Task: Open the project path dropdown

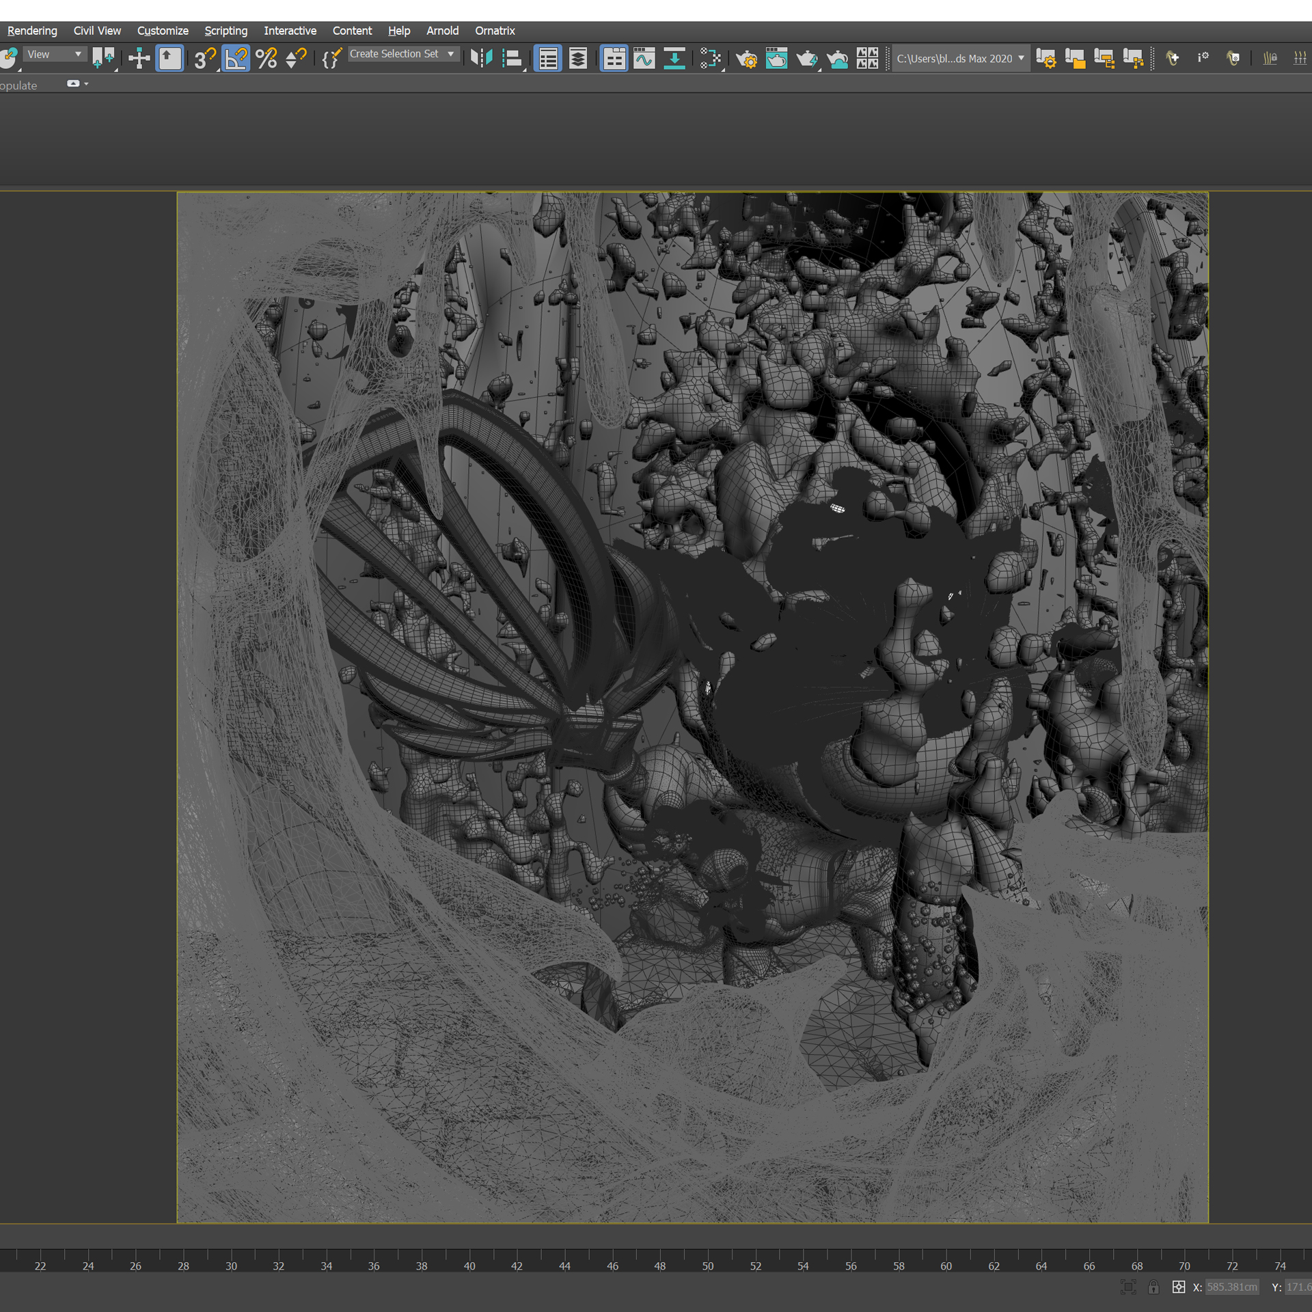Action: tap(1021, 59)
